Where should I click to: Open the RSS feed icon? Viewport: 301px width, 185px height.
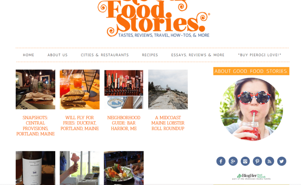(x=270, y=161)
